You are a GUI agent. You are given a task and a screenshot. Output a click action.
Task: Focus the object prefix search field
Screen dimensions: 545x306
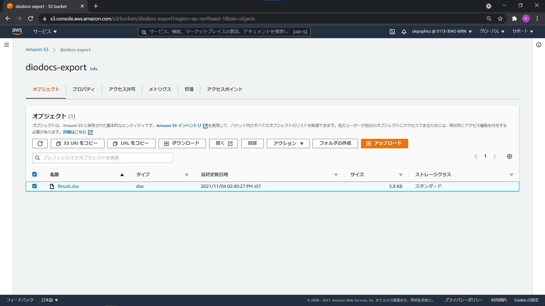103,158
